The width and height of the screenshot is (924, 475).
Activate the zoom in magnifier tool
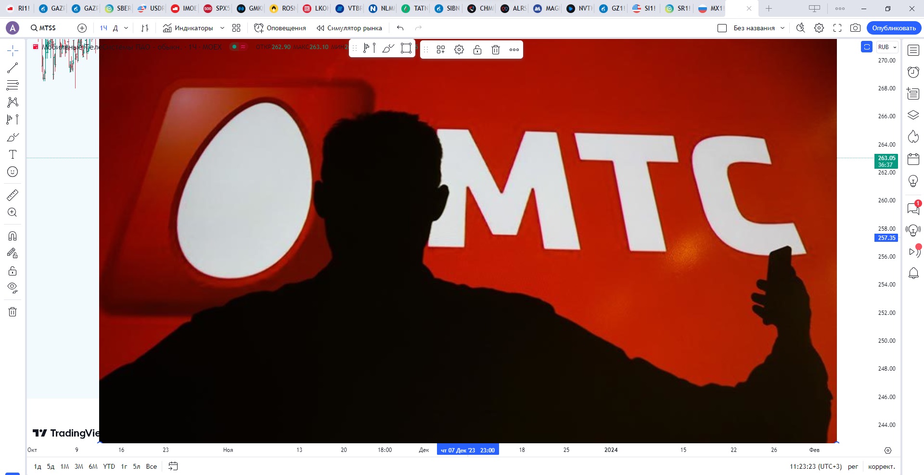13,212
